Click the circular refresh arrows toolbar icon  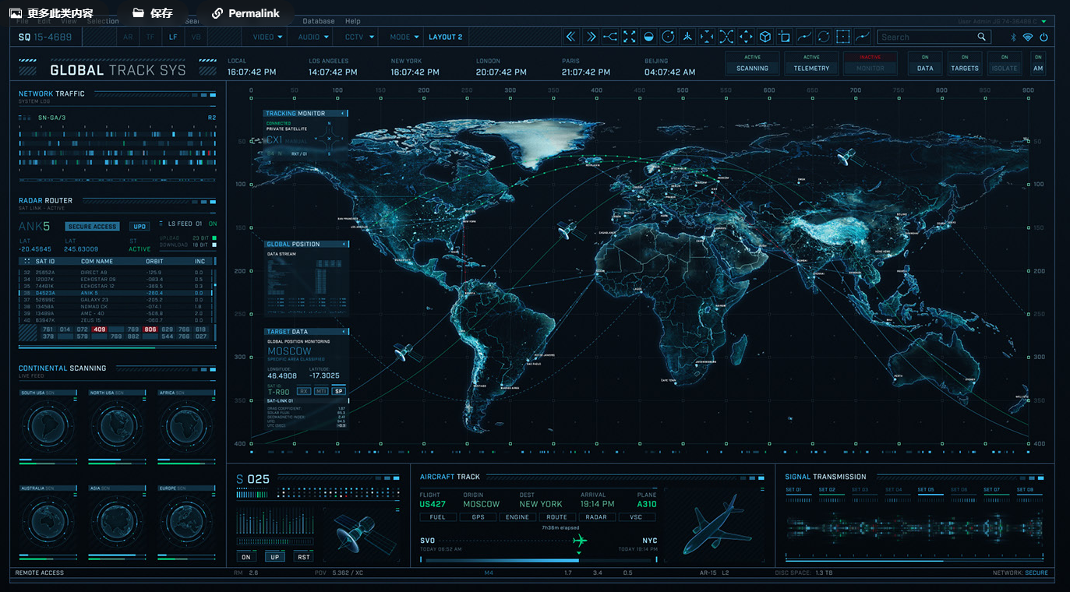tap(824, 37)
